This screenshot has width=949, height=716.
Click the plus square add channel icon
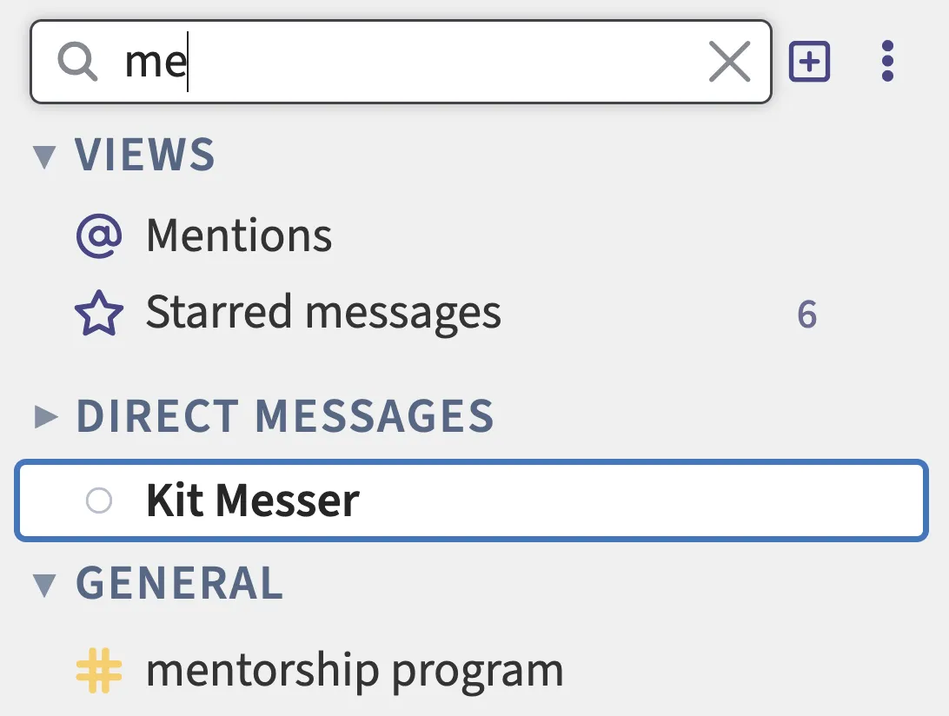tap(809, 62)
